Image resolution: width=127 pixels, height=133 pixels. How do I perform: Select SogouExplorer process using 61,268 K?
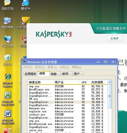[x=66, y=96]
